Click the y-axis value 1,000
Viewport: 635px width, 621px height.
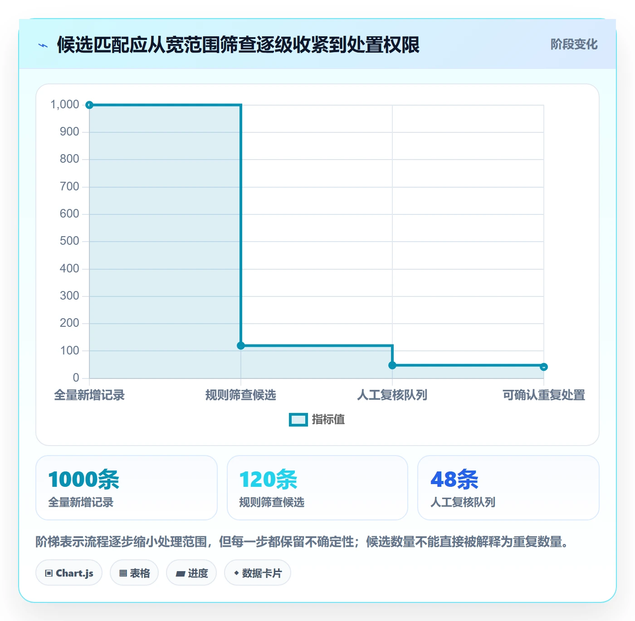(65, 105)
